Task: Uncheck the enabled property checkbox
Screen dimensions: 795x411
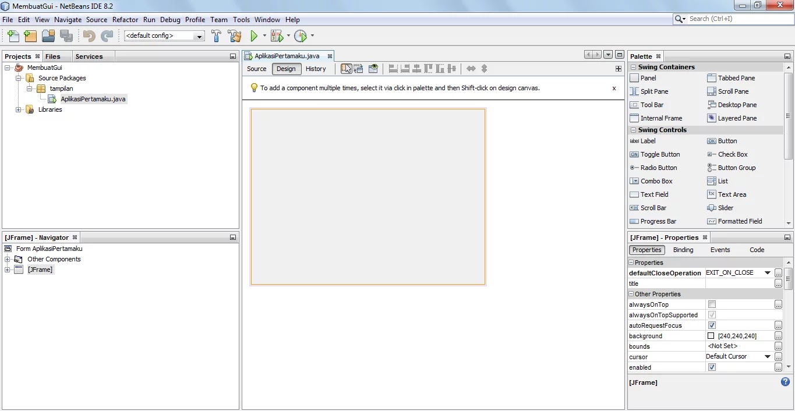Action: click(711, 367)
